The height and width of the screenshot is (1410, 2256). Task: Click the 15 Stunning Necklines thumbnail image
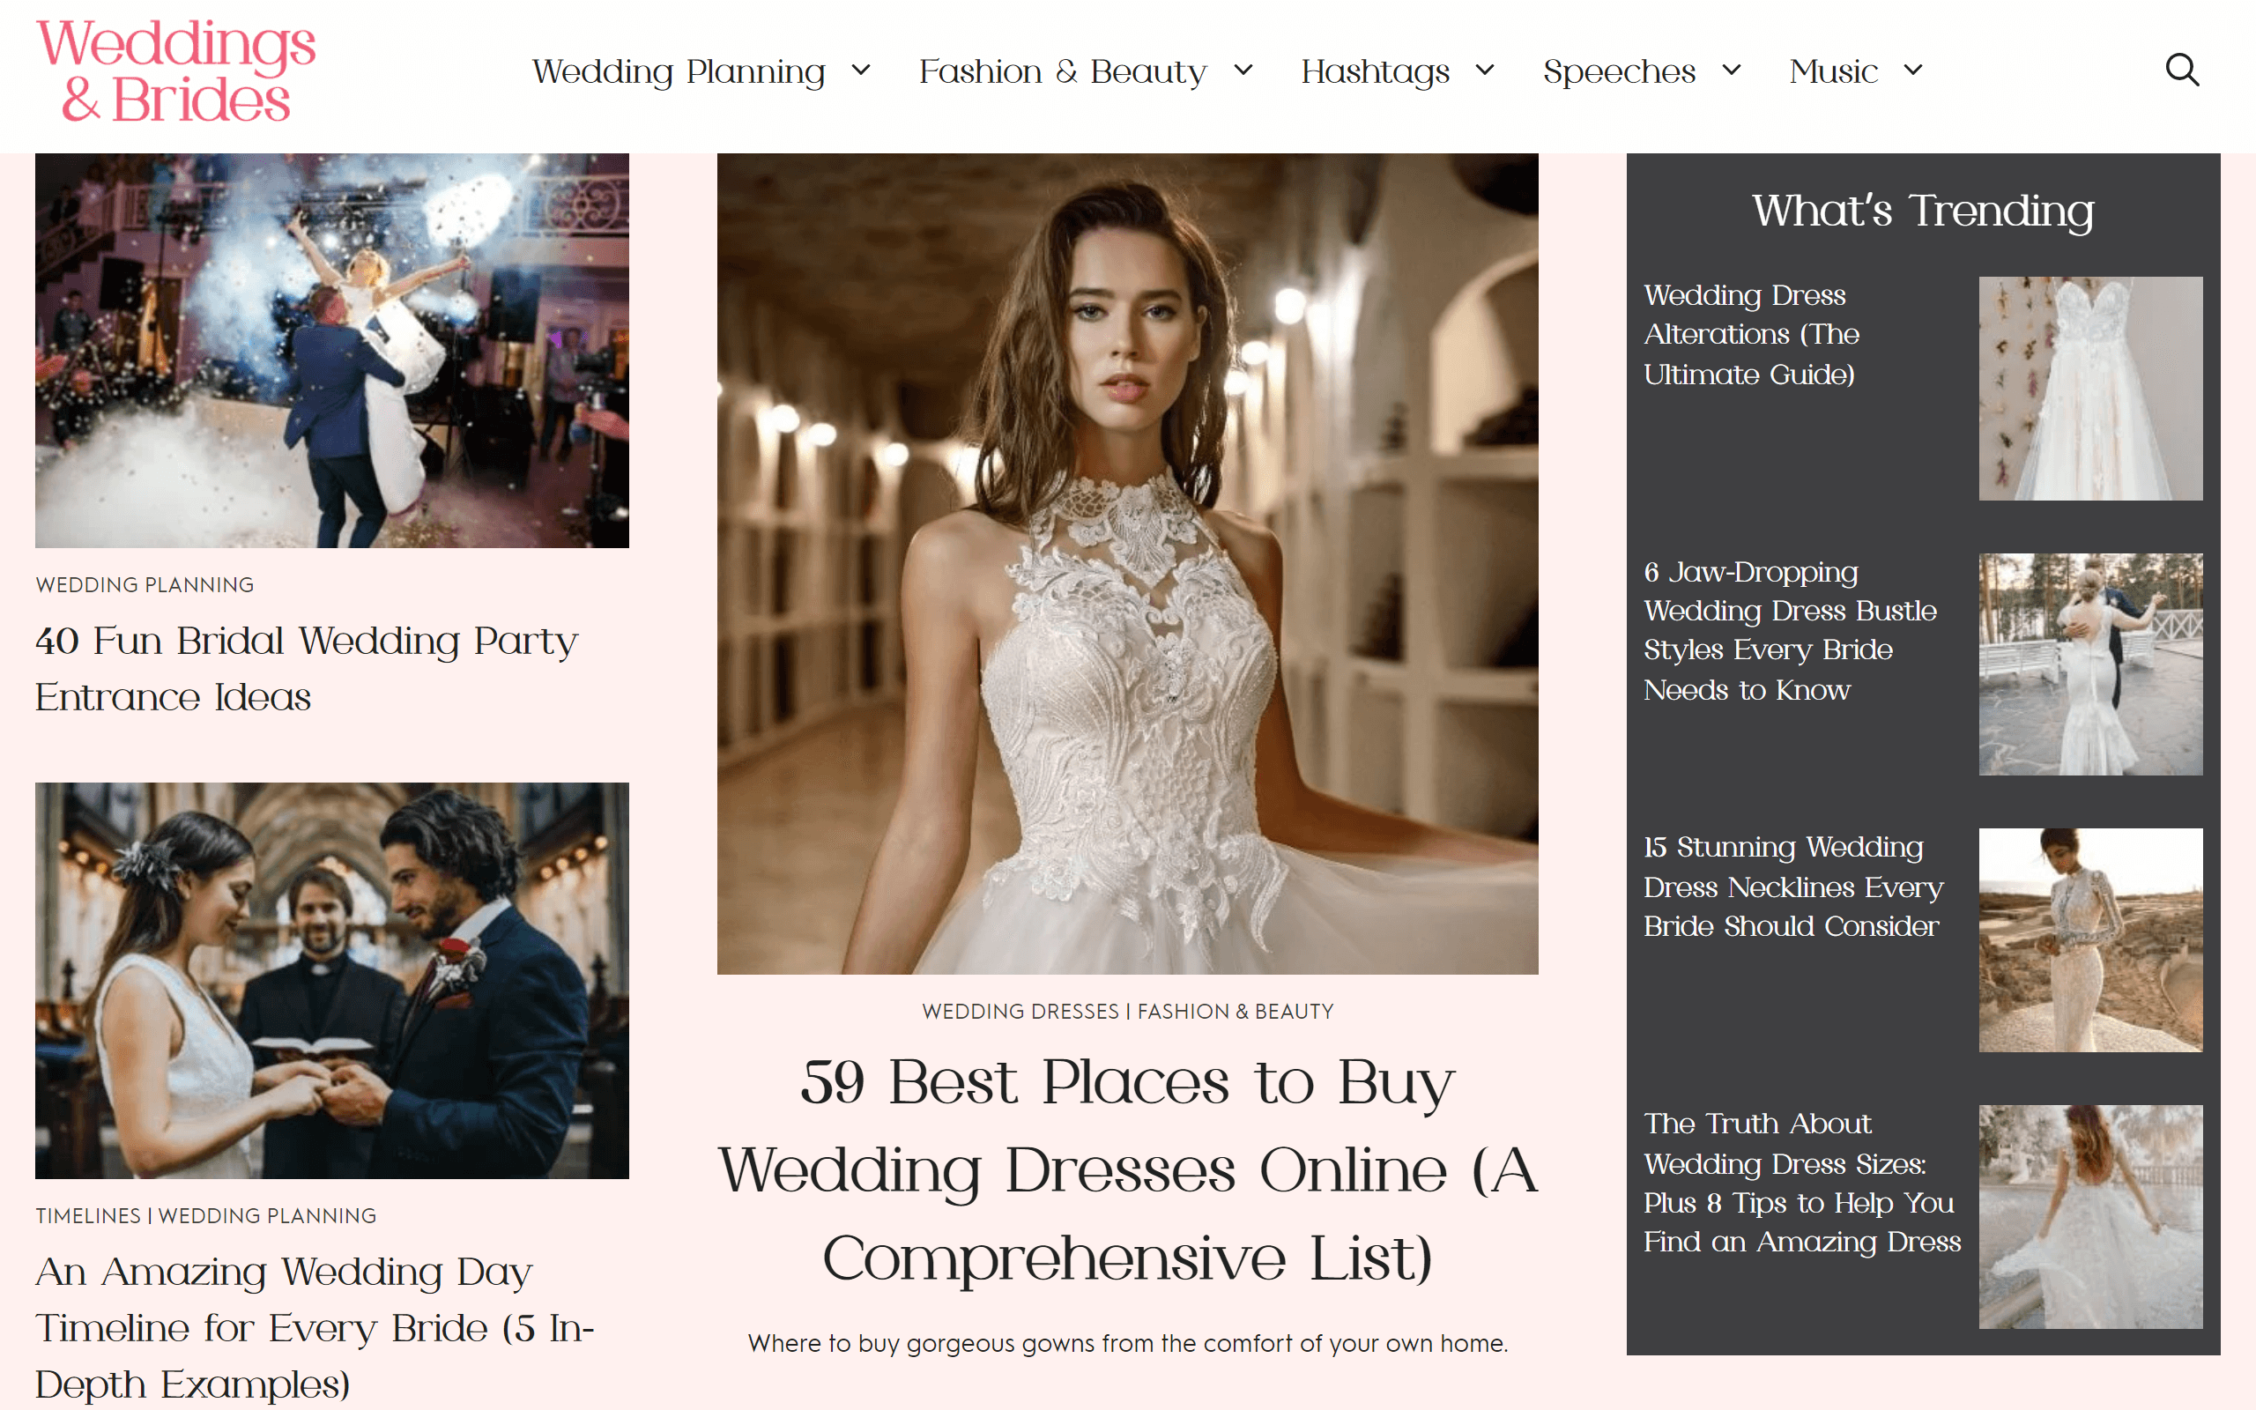2090,940
